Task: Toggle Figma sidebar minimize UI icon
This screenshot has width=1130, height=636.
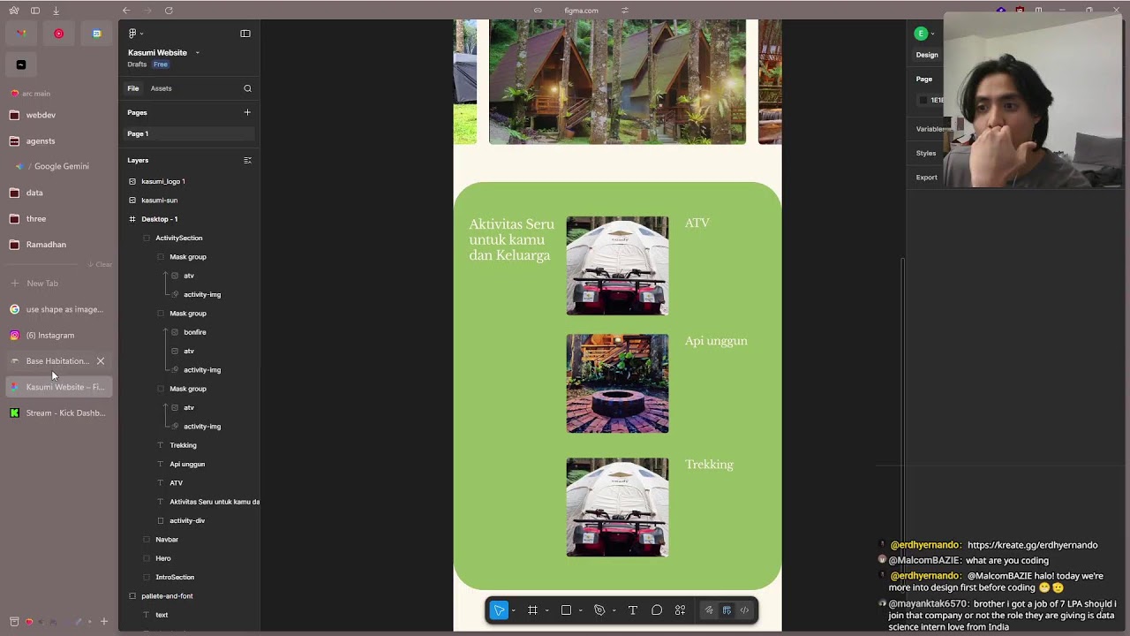Action: 245,34
